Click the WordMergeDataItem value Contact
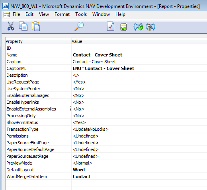207x190 pixels. 82,176
